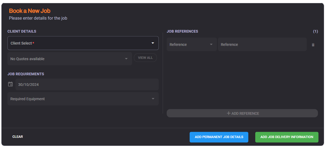Viewport: 327px width, 150px height.
Task: Click the calendar icon beside the date
Action: pos(10,84)
